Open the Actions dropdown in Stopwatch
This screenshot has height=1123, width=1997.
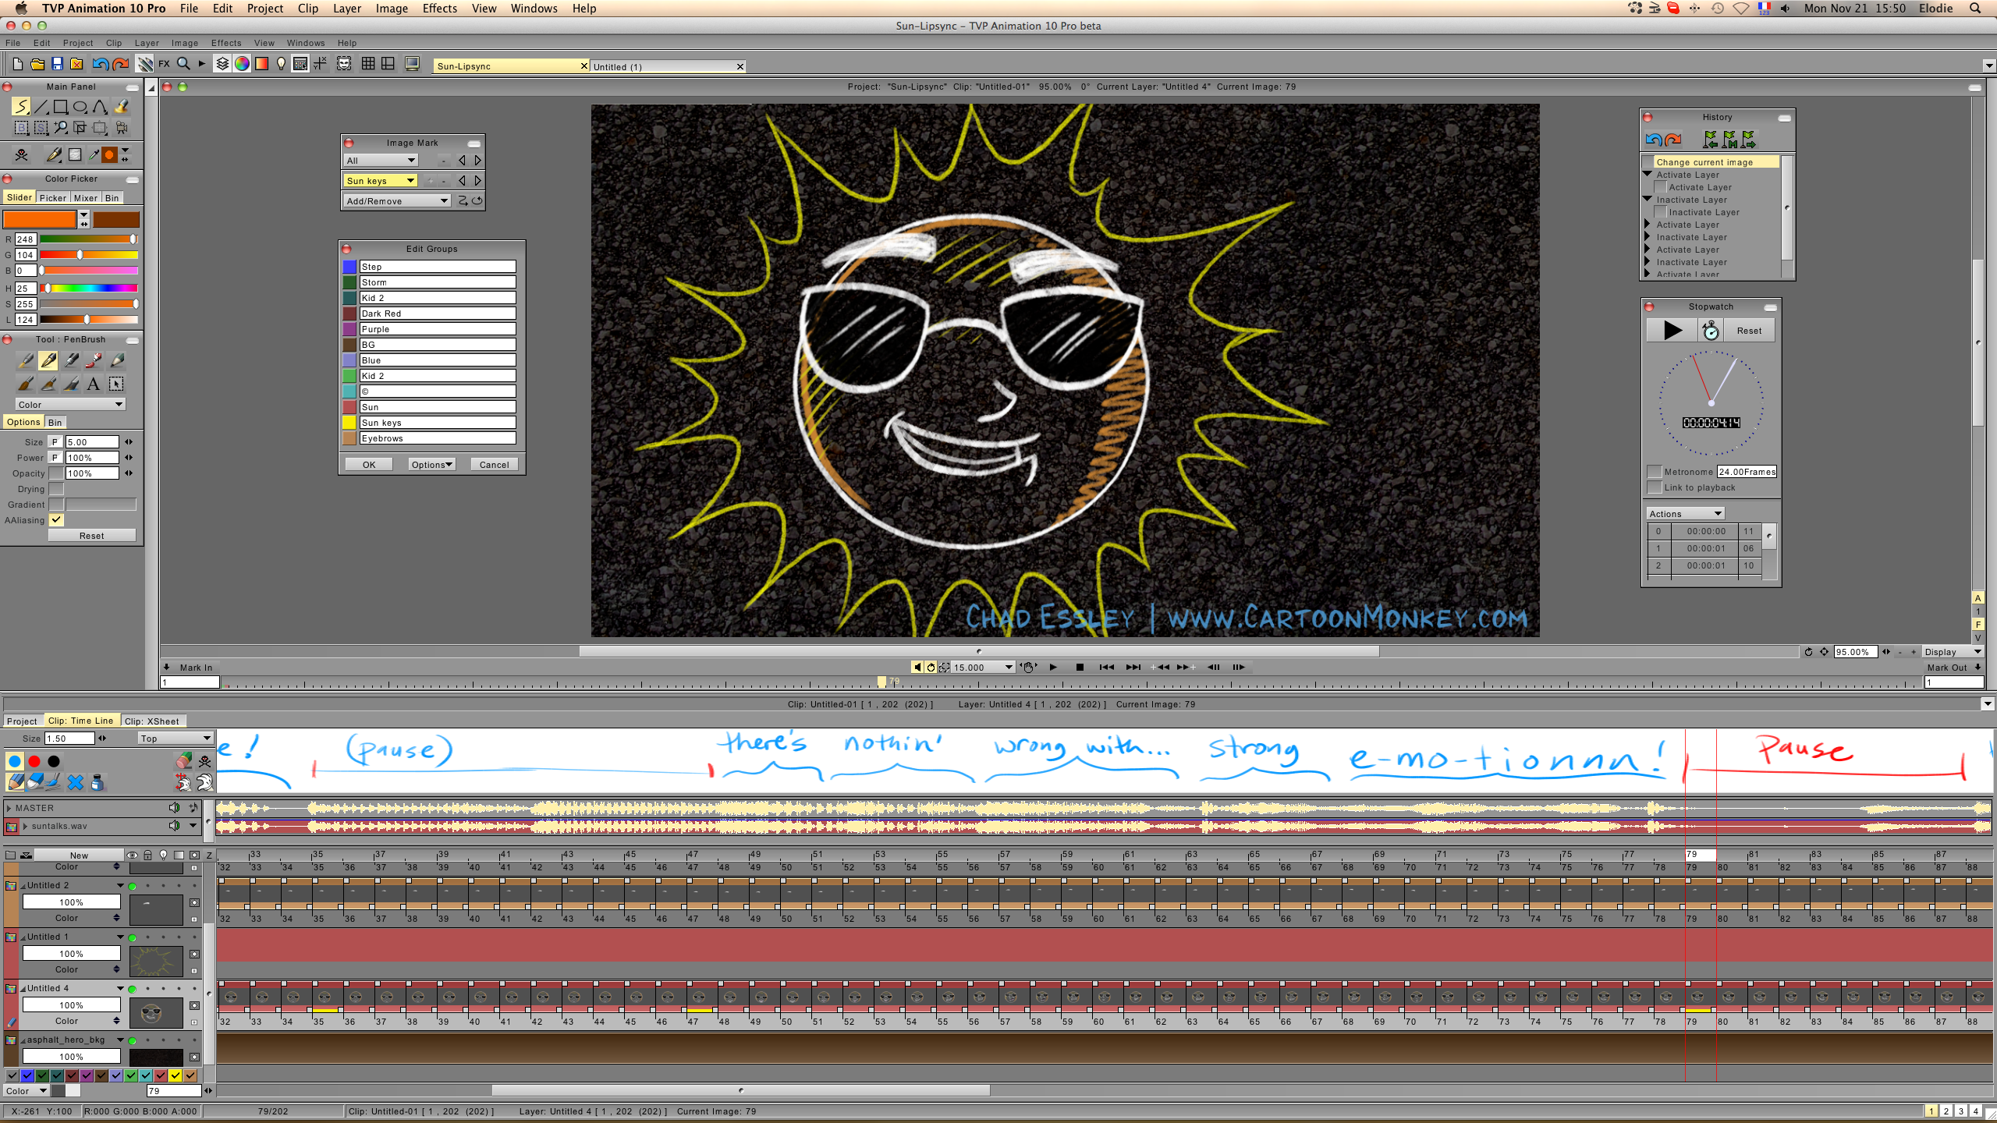(x=1685, y=514)
